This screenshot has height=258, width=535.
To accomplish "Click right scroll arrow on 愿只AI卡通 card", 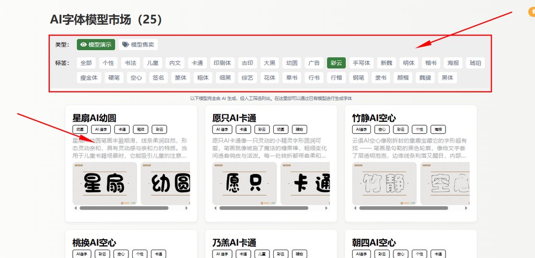I will tap(327, 208).
